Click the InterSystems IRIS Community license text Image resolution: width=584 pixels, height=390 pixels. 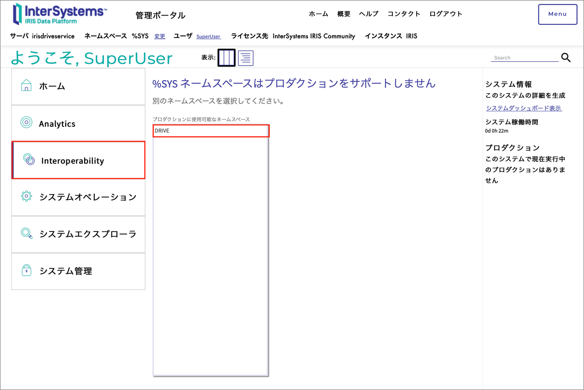click(314, 36)
